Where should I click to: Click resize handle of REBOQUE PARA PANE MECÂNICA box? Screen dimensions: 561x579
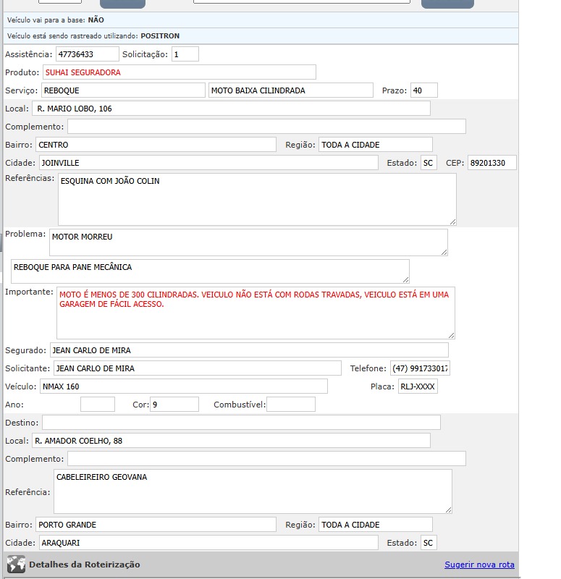(x=405, y=279)
